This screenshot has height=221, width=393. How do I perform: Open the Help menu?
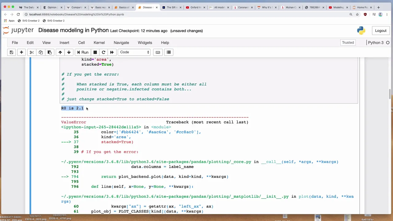165,43
